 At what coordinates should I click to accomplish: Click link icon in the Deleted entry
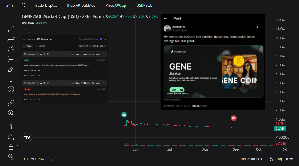(47, 83)
